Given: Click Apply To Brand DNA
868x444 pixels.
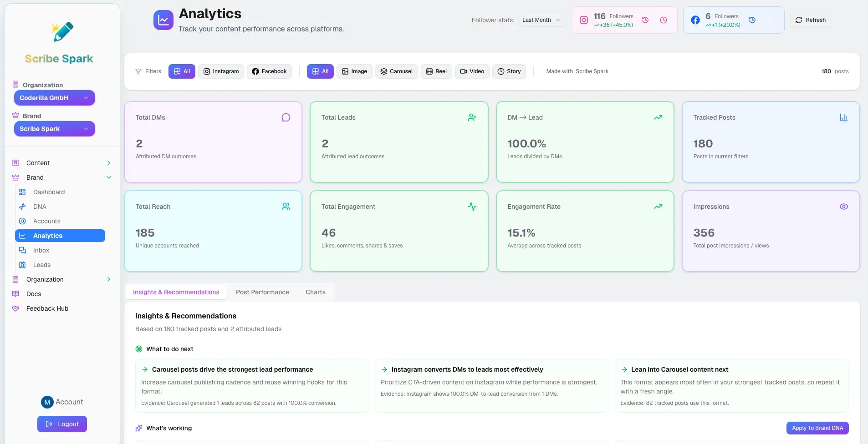Looking at the screenshot, I should [x=817, y=428].
